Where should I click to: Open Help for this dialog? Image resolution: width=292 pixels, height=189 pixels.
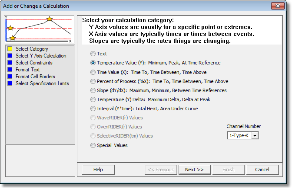[x=98, y=170]
